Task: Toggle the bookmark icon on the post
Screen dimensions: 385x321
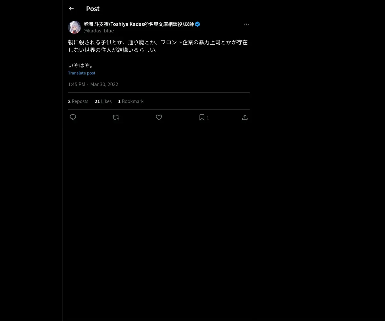Action: tap(202, 117)
